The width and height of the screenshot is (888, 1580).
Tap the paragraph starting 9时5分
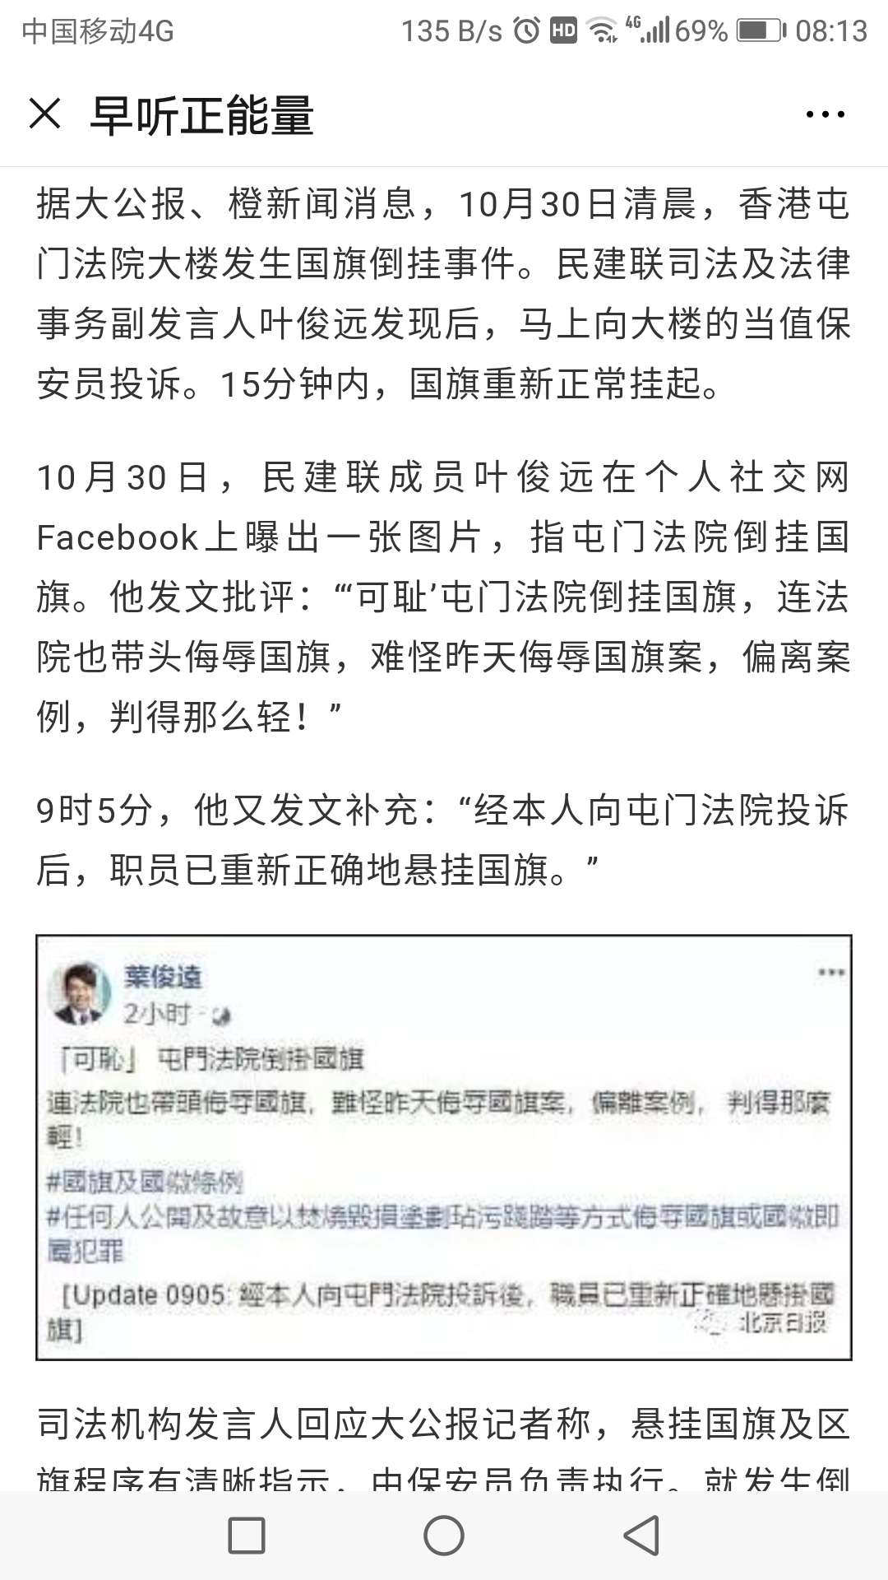pyautogui.click(x=444, y=840)
